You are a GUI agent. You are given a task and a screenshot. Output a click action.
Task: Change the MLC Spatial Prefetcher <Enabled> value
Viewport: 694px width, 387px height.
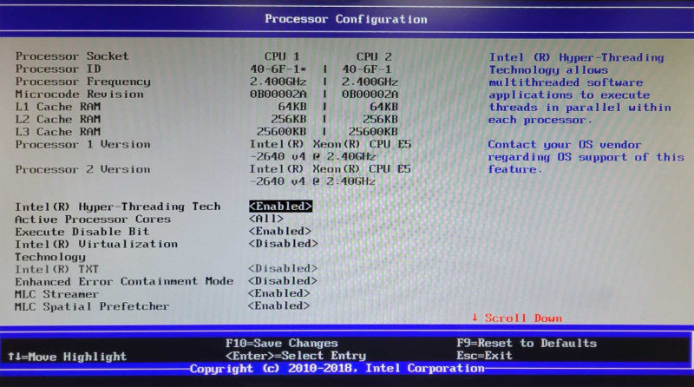pos(278,305)
